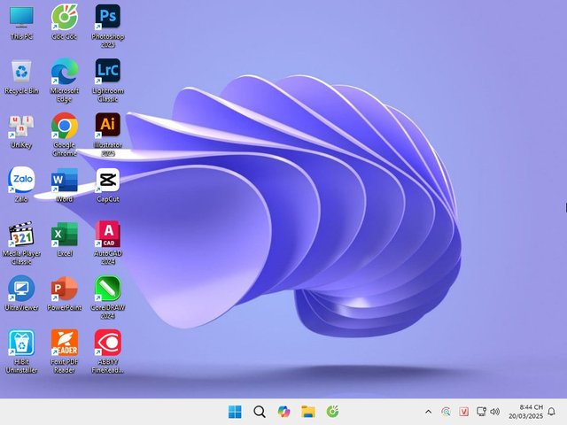Launch Word from the desktop

pos(65,184)
